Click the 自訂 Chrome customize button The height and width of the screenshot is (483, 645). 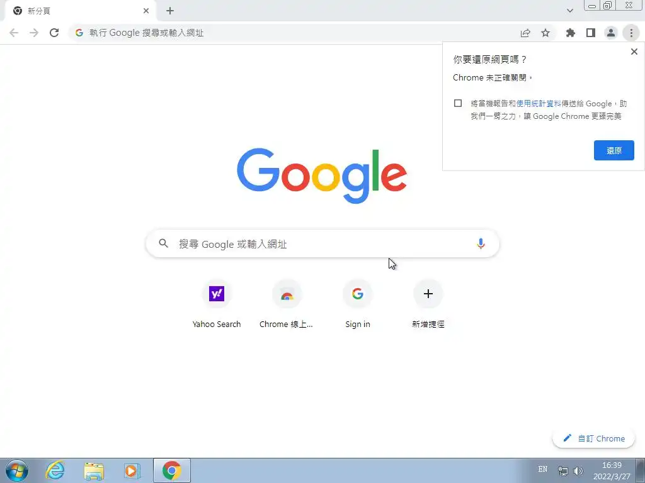593,438
